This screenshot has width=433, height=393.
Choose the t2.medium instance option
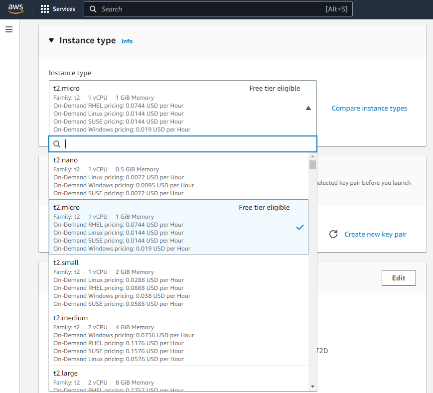[x=179, y=338]
